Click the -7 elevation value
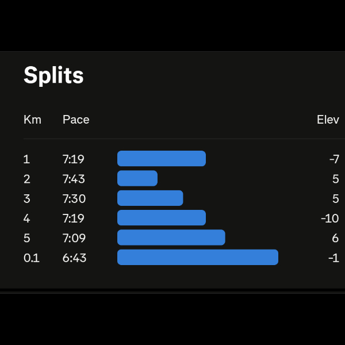 click(x=333, y=159)
